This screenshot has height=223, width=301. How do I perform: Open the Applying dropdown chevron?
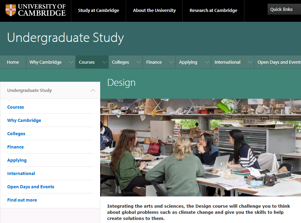(x=207, y=62)
